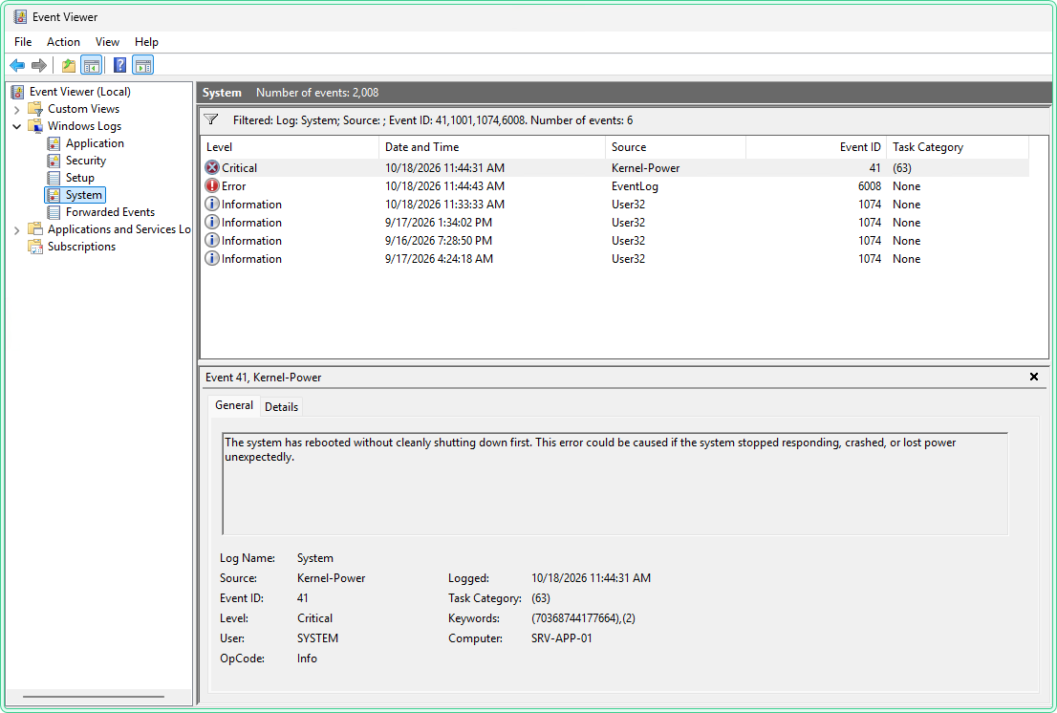1057x713 pixels.
Task: Click the Keywords value (70368744177664),(2)
Action: [583, 618]
